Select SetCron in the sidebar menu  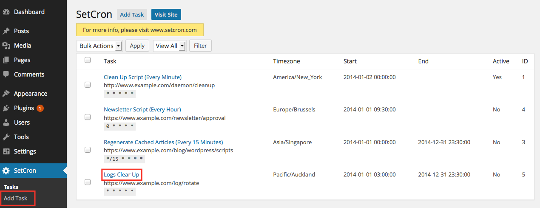pyautogui.click(x=33, y=171)
